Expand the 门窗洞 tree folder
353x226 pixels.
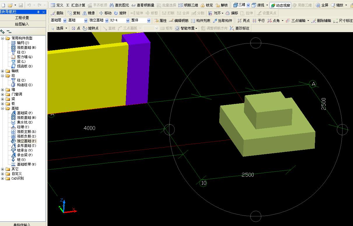click(3, 94)
